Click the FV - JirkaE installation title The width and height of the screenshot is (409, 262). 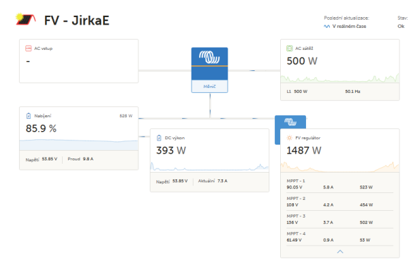tap(76, 20)
